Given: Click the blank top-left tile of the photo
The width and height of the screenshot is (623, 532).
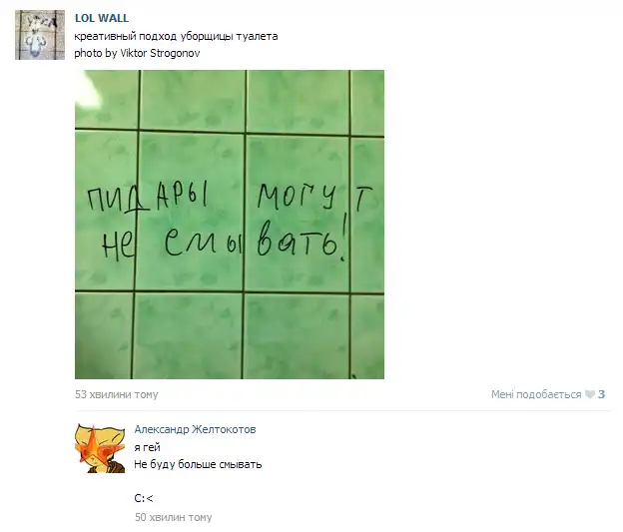Looking at the screenshot, I should (107, 100).
